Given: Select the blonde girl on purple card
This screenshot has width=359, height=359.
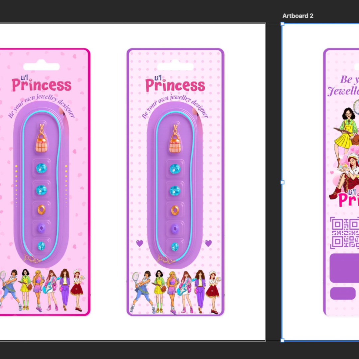Looking at the screenshot, I should [172, 292].
